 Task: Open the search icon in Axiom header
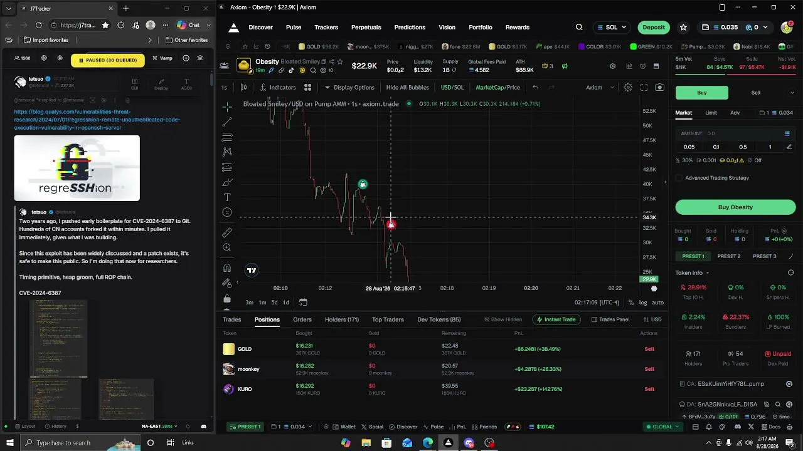(579, 28)
